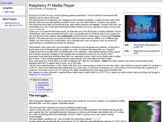Image resolution: width=163 pixels, height=122 pixels.
Task: Click the 'navigation' sidebar heading
Action: (x=8, y=8)
